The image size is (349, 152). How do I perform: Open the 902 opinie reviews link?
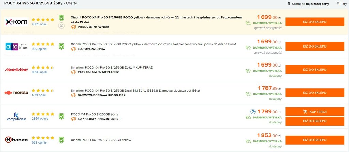click(x=39, y=49)
